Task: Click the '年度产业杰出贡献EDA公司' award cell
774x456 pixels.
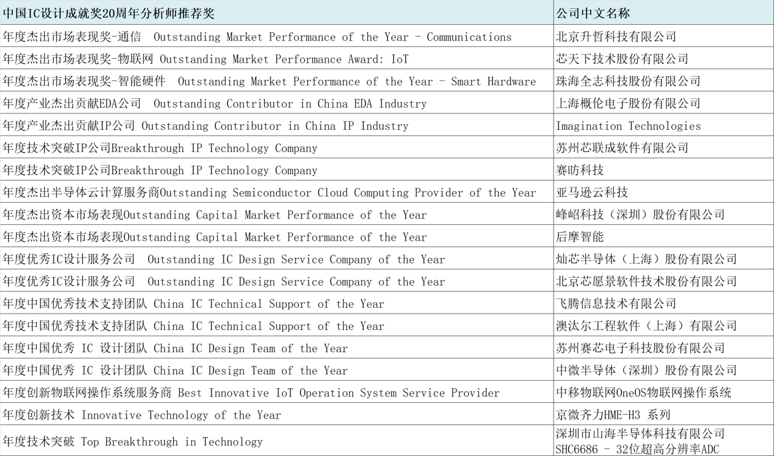Action: (x=277, y=103)
